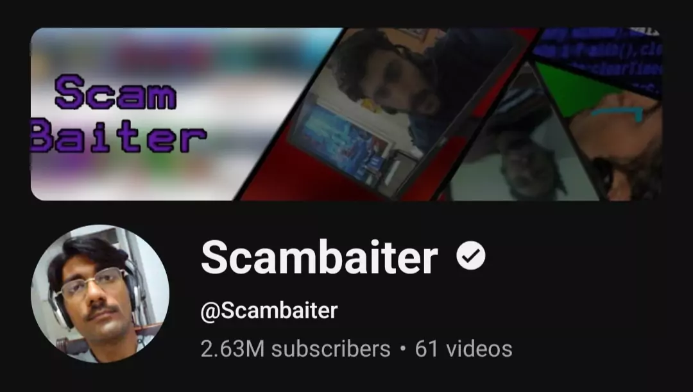Click the Scambaiter channel name heading
Image resolution: width=693 pixels, height=392 pixels.
point(320,257)
